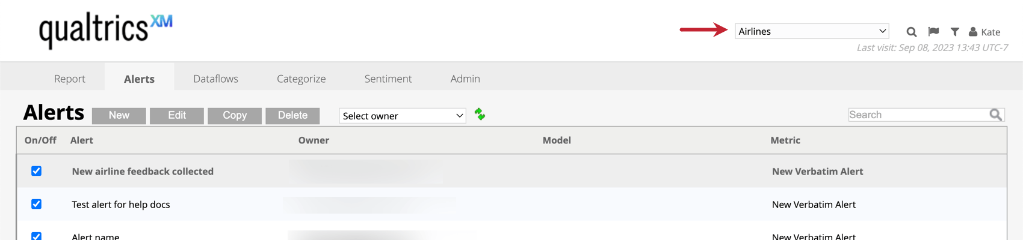Open the Dataflows tab
This screenshot has width=1023, height=240.
point(215,79)
